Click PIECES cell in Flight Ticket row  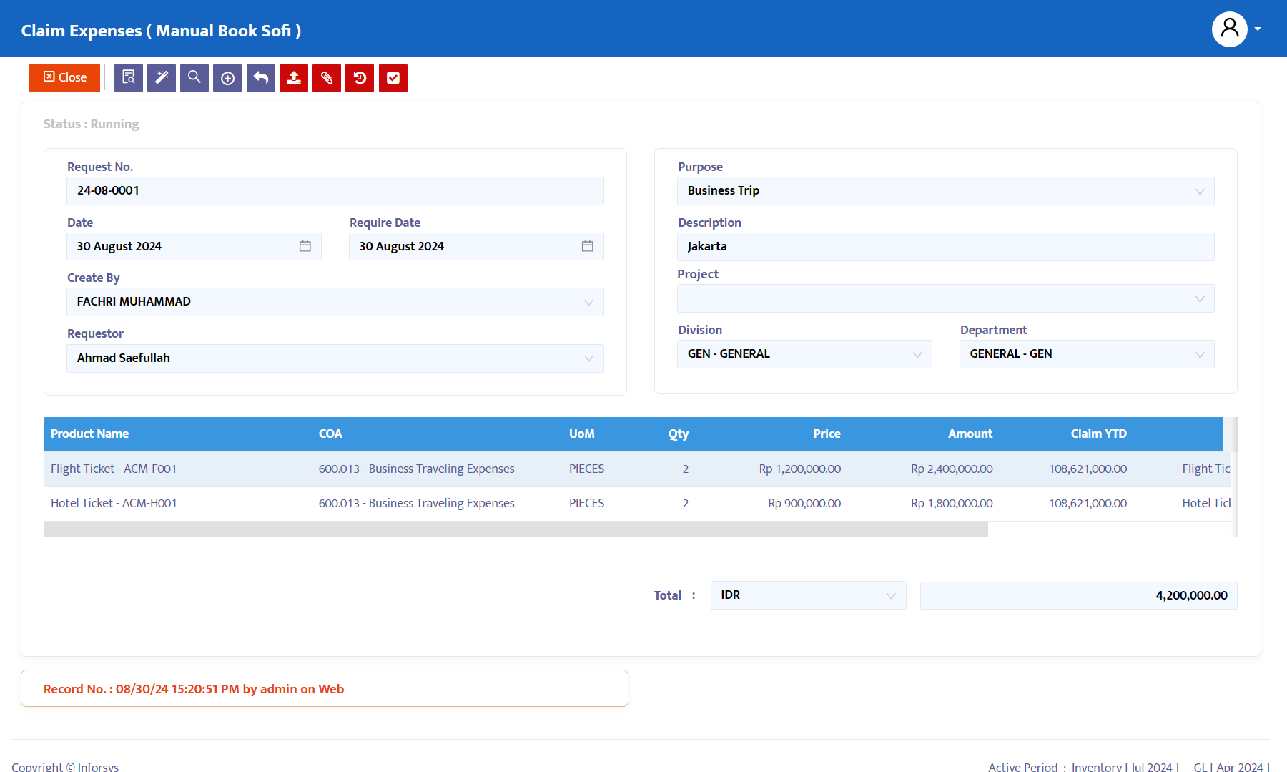pyautogui.click(x=586, y=469)
